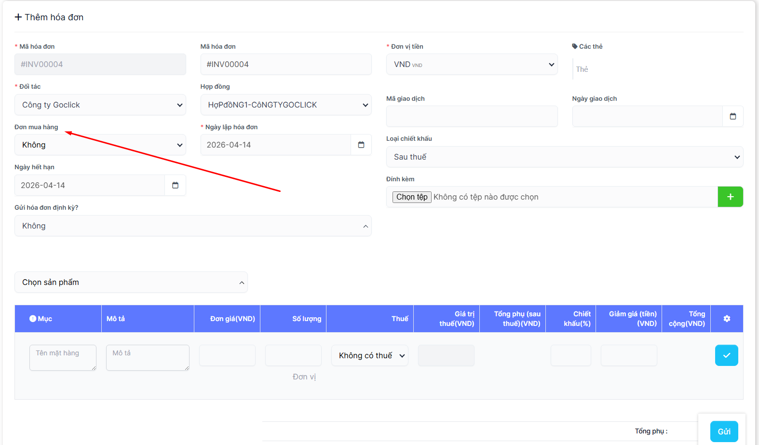Click the Mã giao dịch input field

472,116
